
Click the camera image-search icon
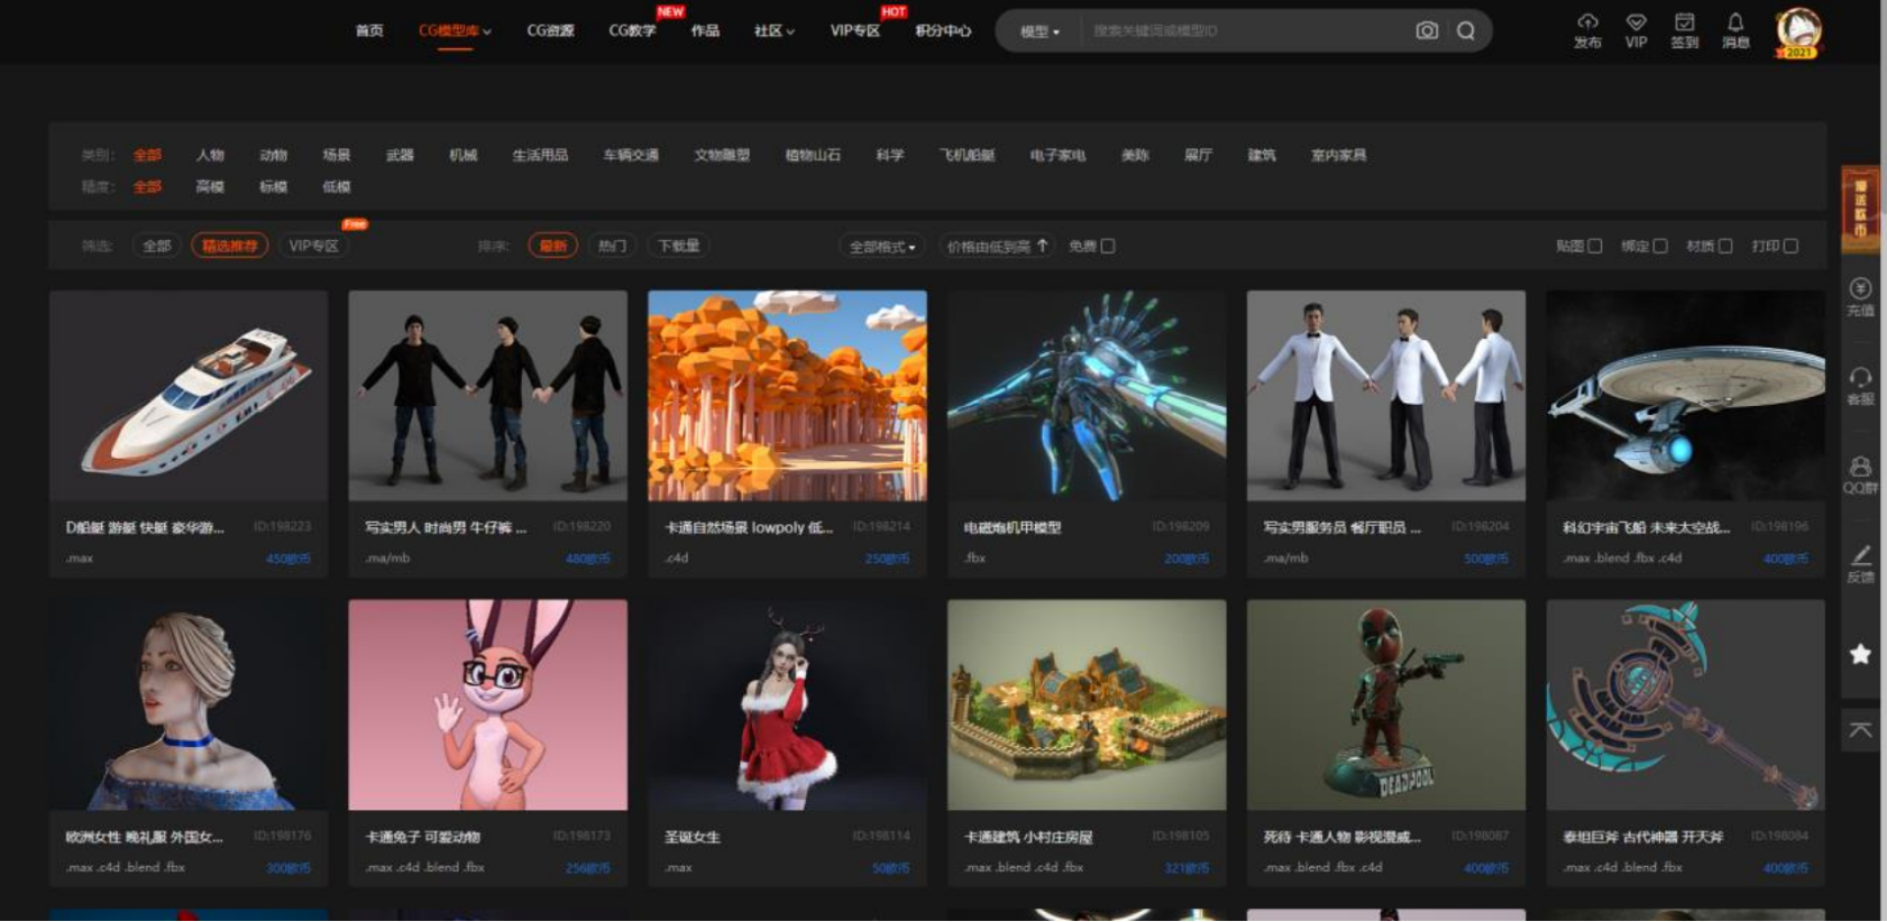(1427, 31)
